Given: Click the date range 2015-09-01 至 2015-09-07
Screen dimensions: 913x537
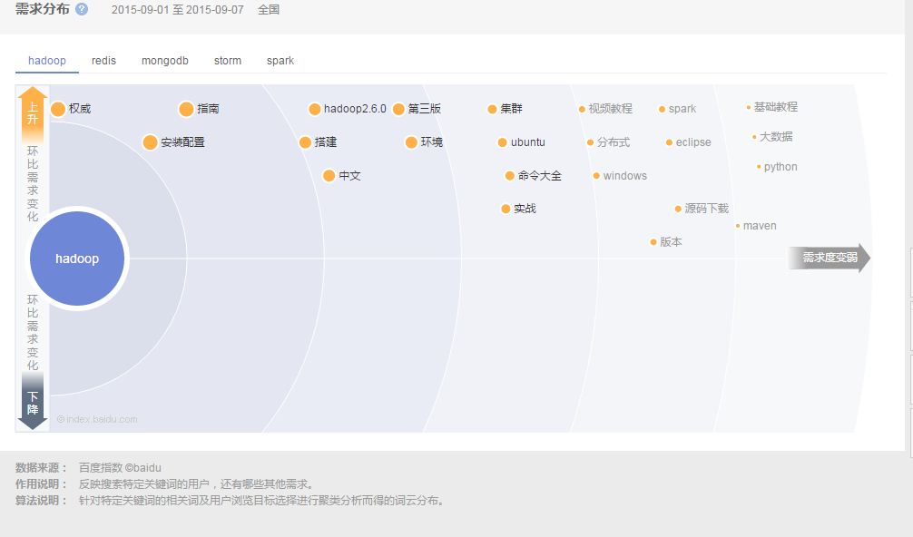Looking at the screenshot, I should click(x=178, y=10).
